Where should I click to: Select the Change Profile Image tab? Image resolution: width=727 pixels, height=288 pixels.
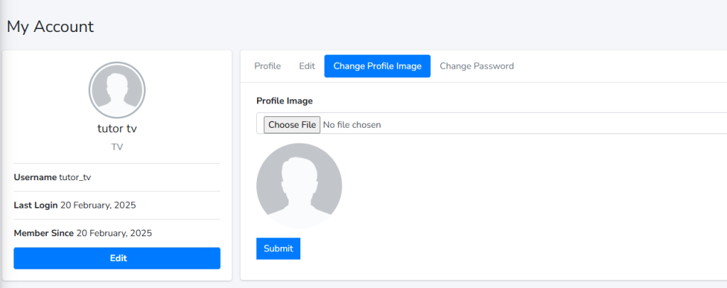click(377, 66)
